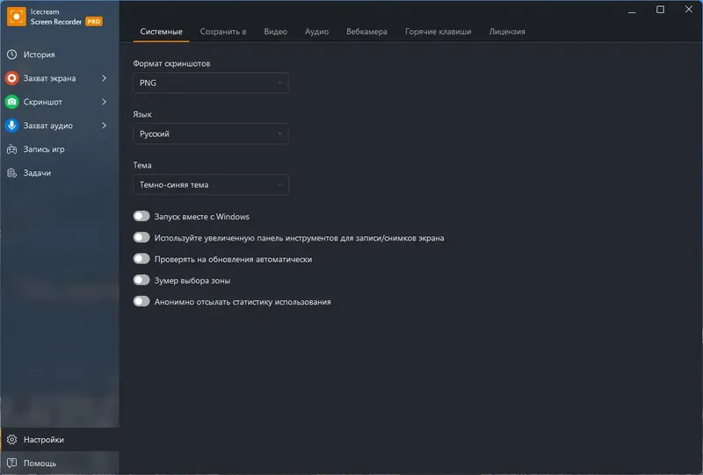Viewport: 703px width, 475px height.
Task: Click the Icecream Screen Recorder logo
Action: point(16,16)
